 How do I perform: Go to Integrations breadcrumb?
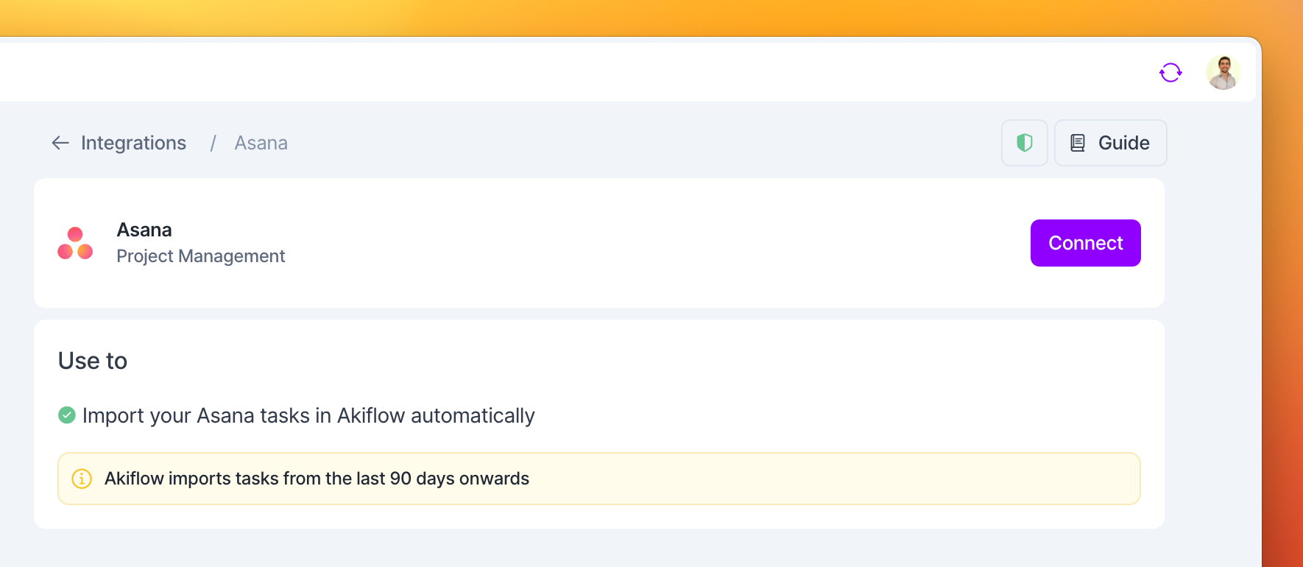133,143
